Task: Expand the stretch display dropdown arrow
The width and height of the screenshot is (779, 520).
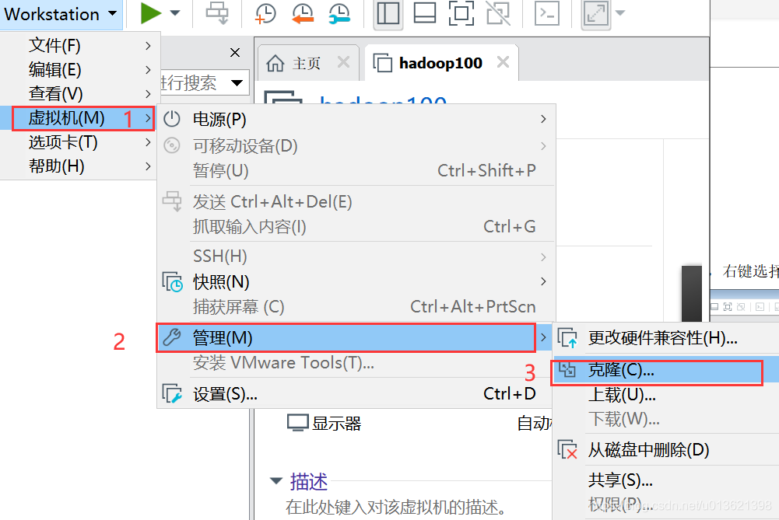Action: click(620, 13)
